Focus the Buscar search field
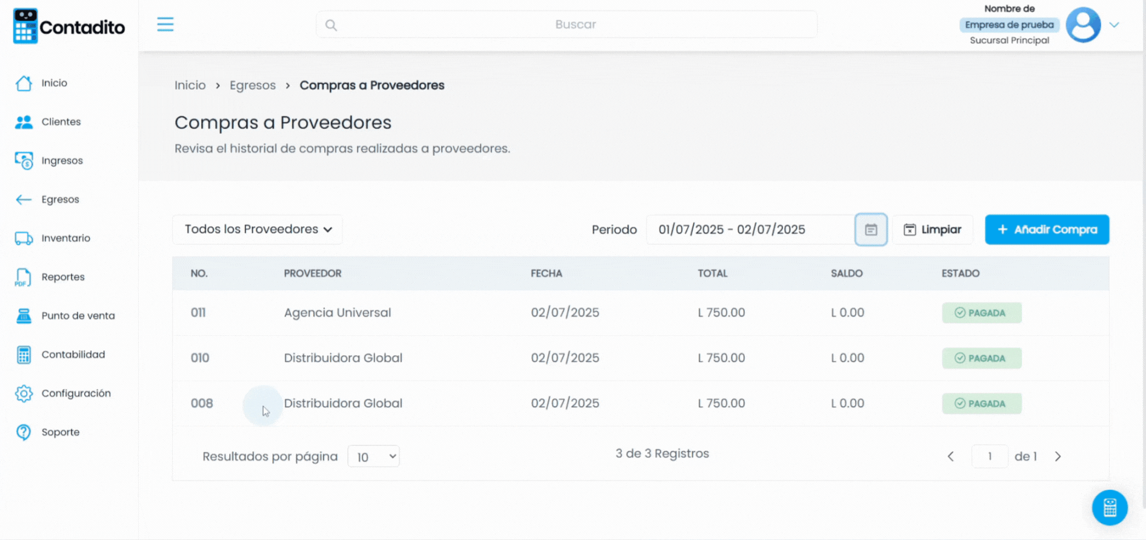 click(x=567, y=25)
